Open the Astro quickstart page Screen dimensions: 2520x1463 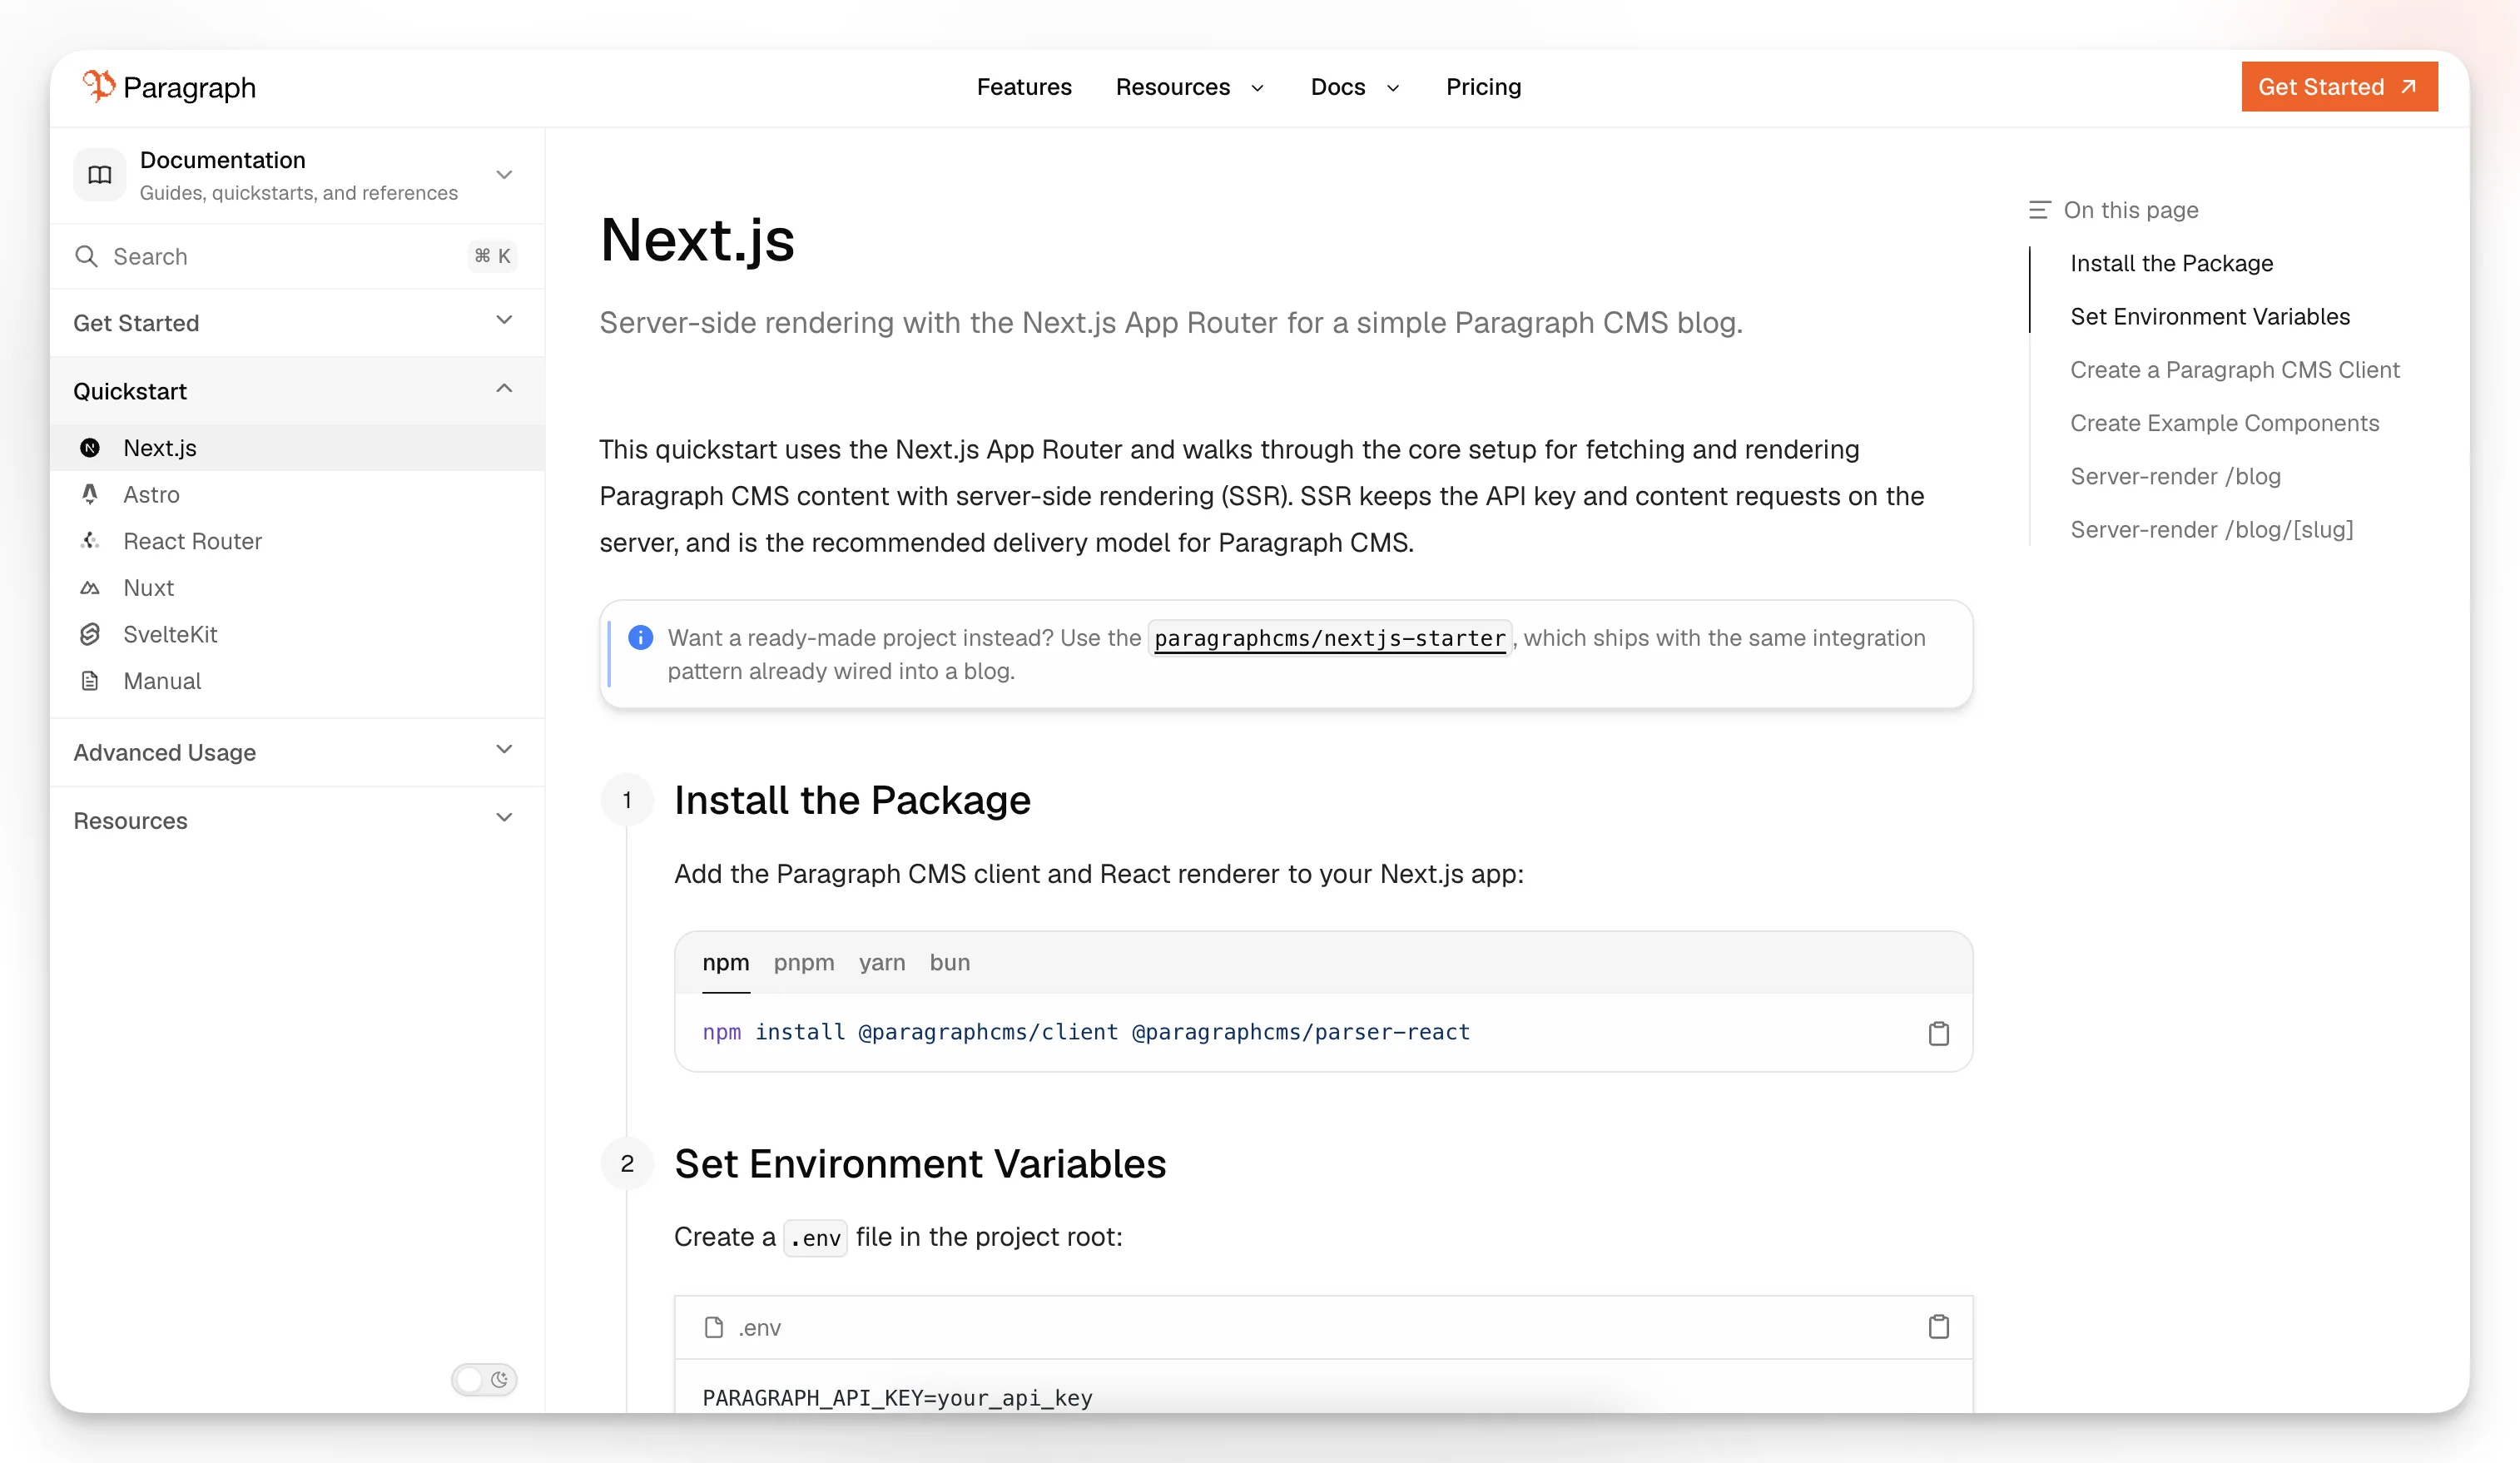[296, 494]
